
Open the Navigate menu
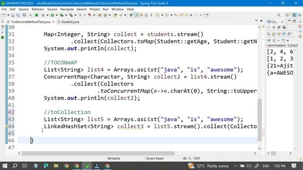(x=67, y=9)
